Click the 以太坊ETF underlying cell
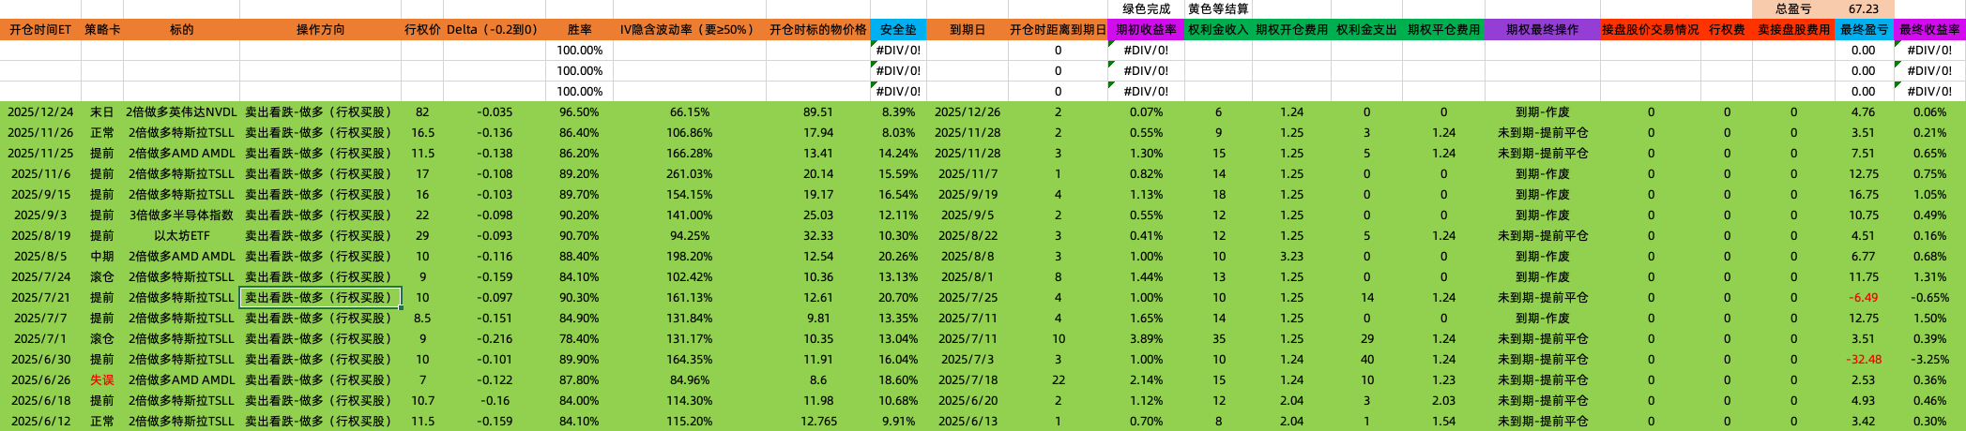 coord(181,236)
